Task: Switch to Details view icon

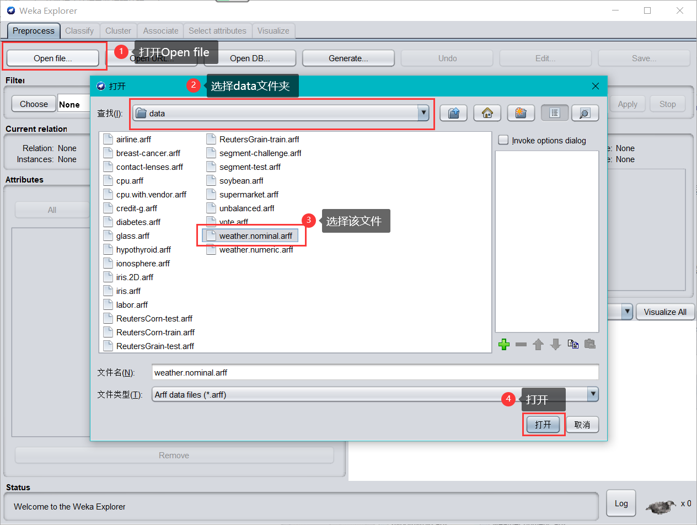Action: [x=585, y=113]
